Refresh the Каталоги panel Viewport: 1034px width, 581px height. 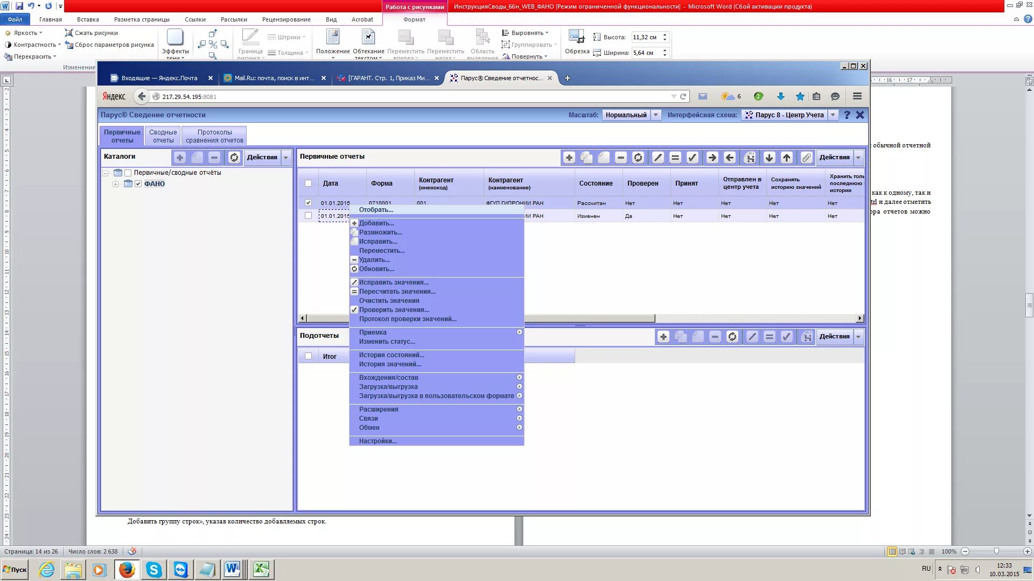point(234,158)
